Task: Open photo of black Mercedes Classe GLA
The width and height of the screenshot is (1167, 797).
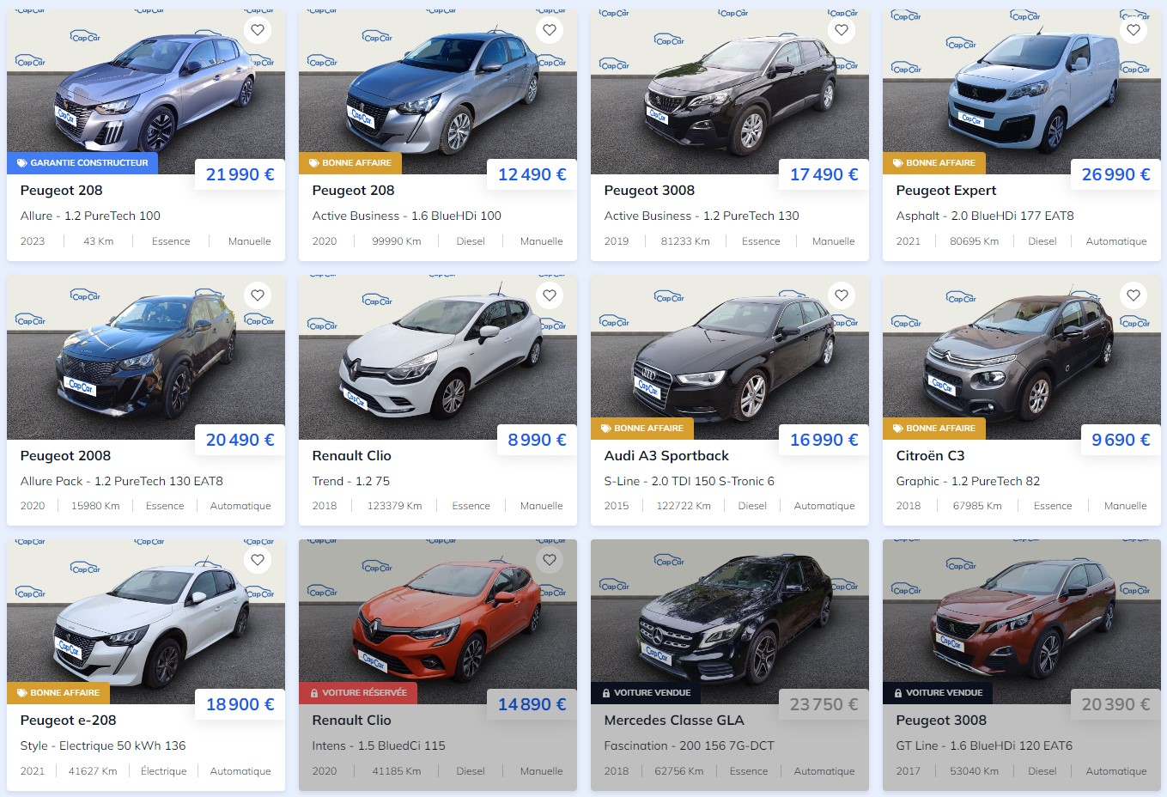Action: tap(730, 621)
